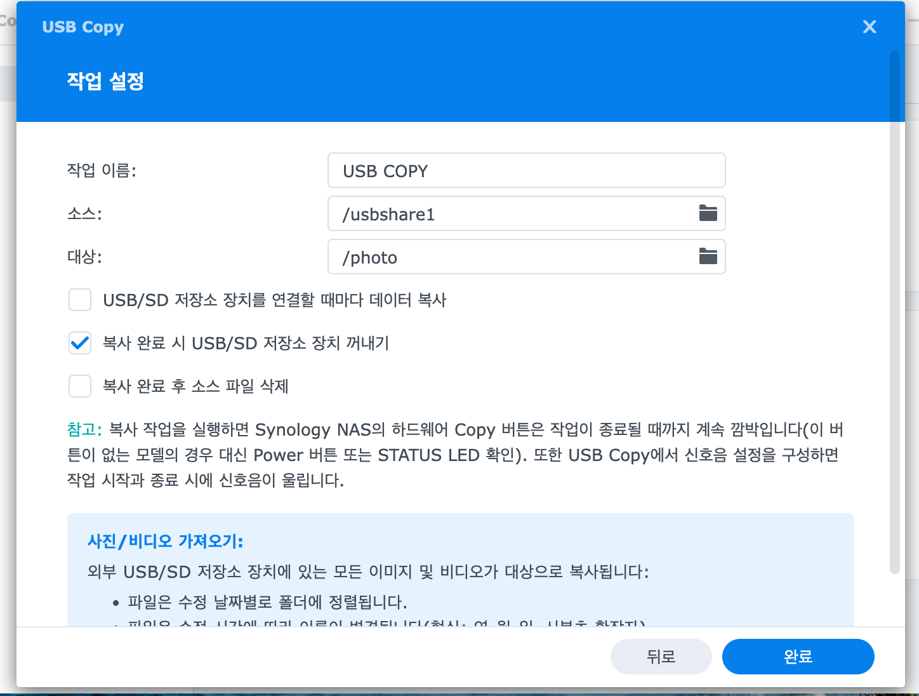Click the 대상: label
This screenshot has height=696, width=919.
84,257
